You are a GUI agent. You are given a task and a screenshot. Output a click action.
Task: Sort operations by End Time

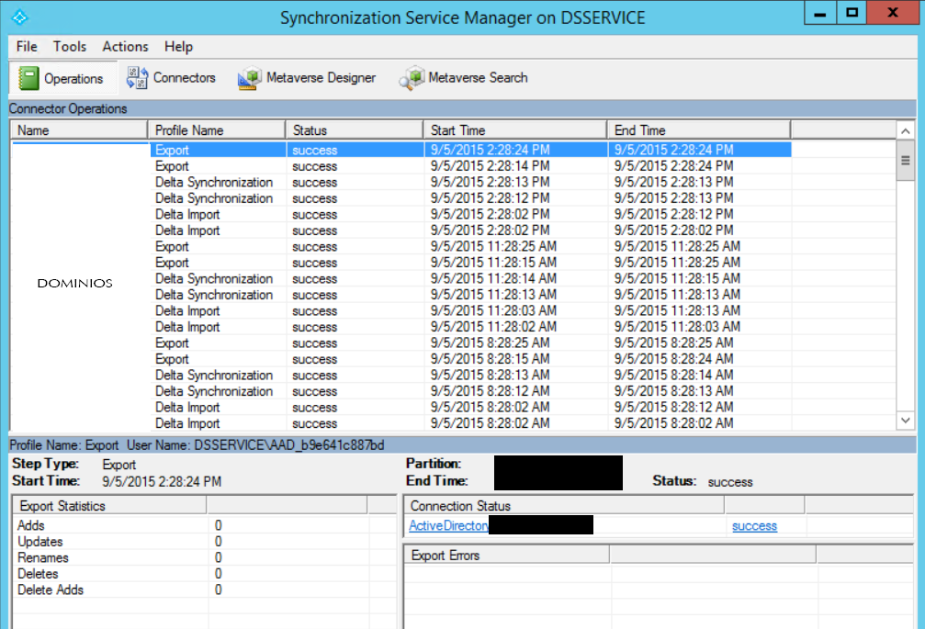click(x=698, y=129)
